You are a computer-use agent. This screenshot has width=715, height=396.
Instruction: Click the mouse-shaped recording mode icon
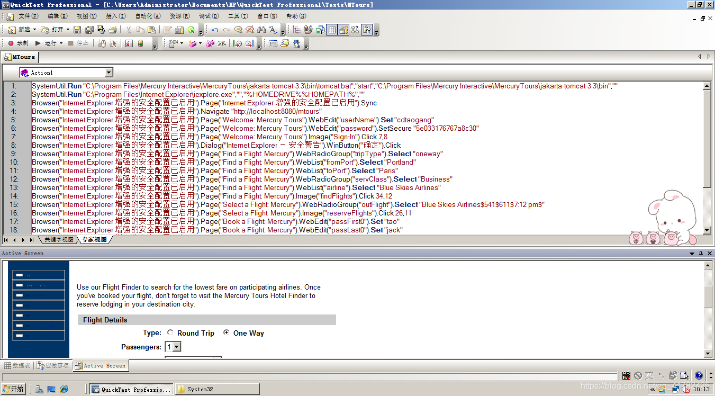coord(102,43)
